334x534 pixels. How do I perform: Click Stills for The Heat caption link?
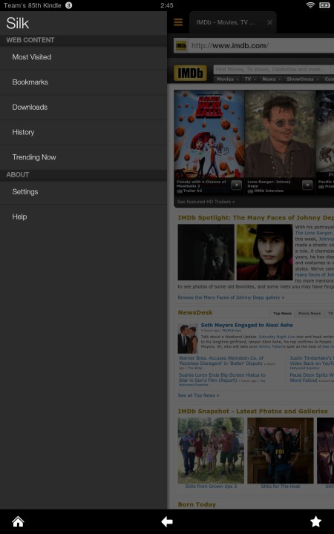281,487
